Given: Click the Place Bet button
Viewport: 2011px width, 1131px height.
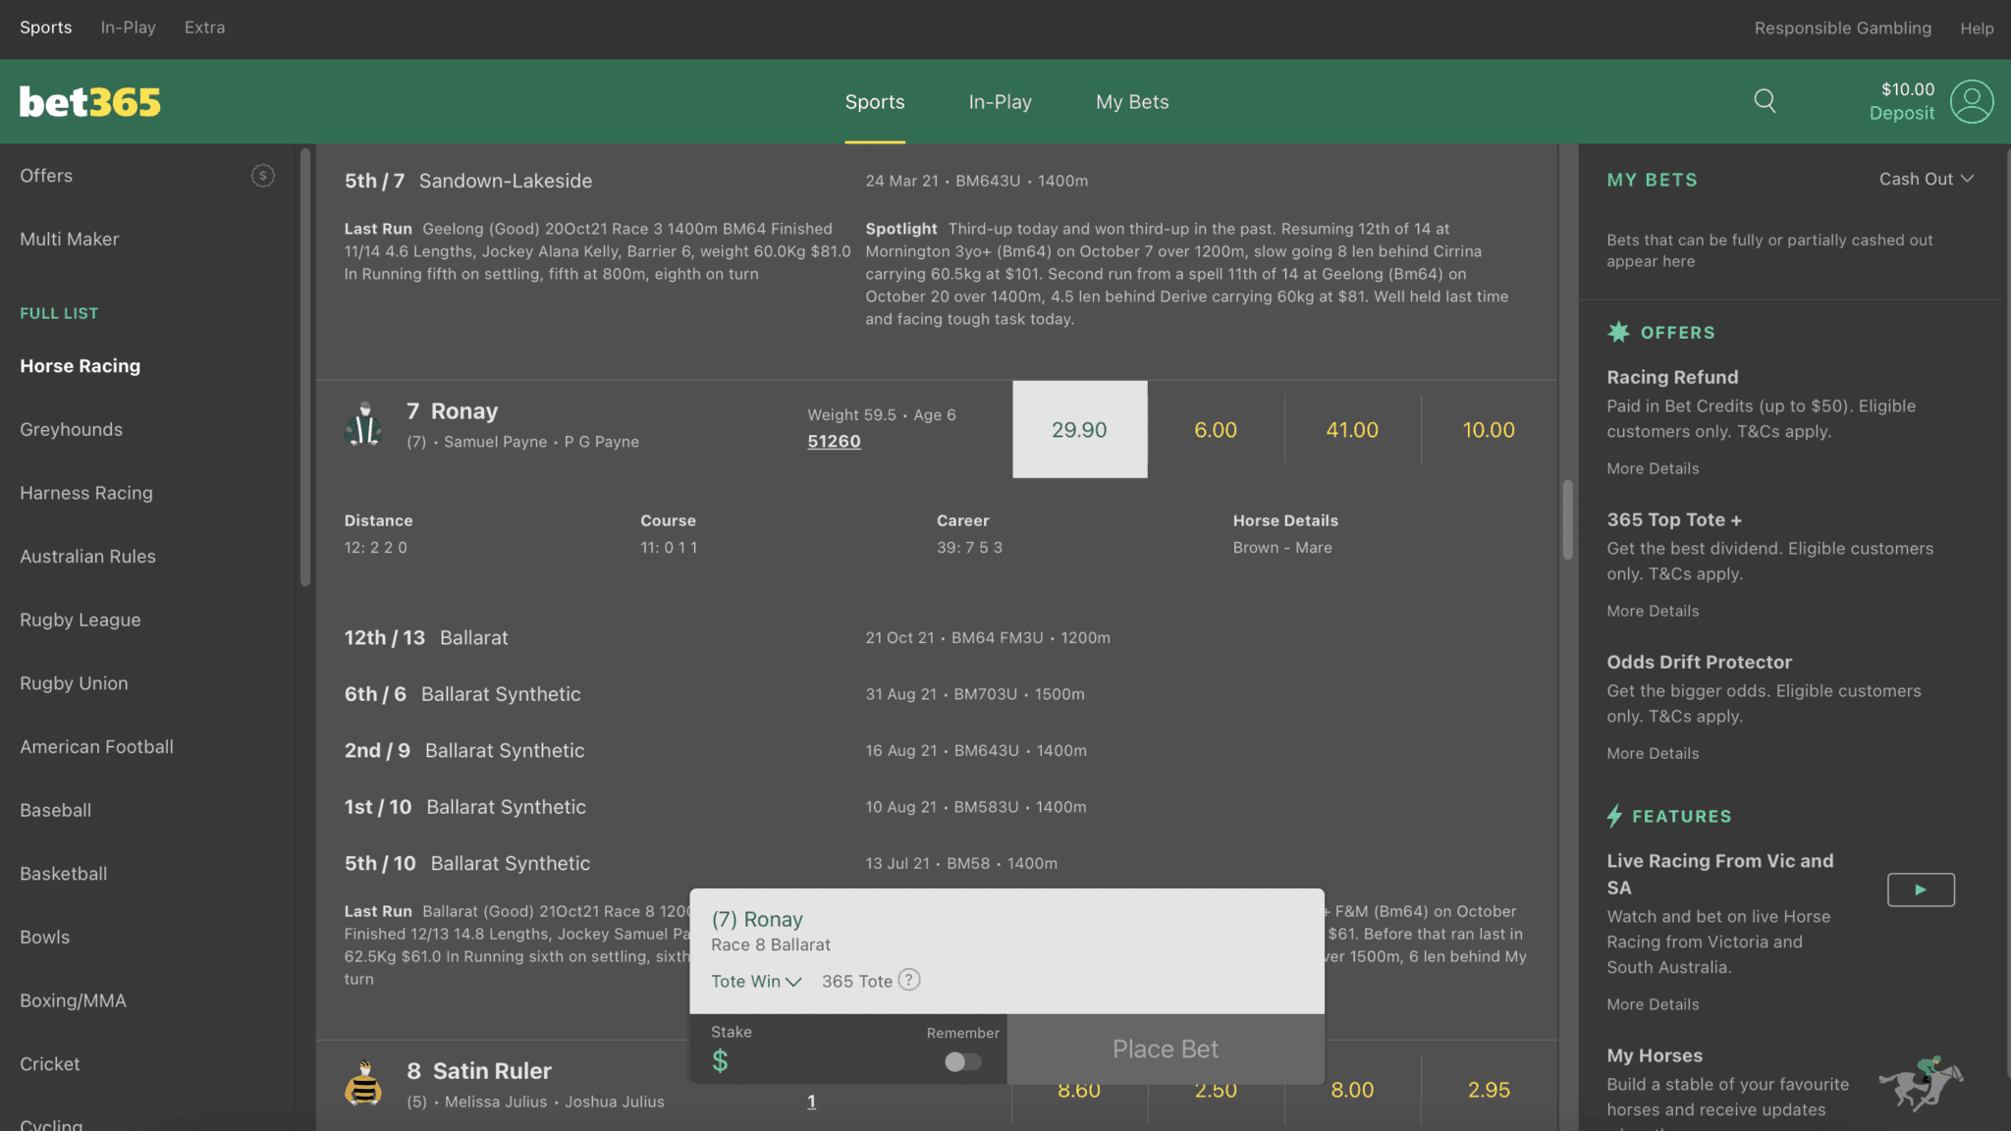Looking at the screenshot, I should (x=1166, y=1049).
